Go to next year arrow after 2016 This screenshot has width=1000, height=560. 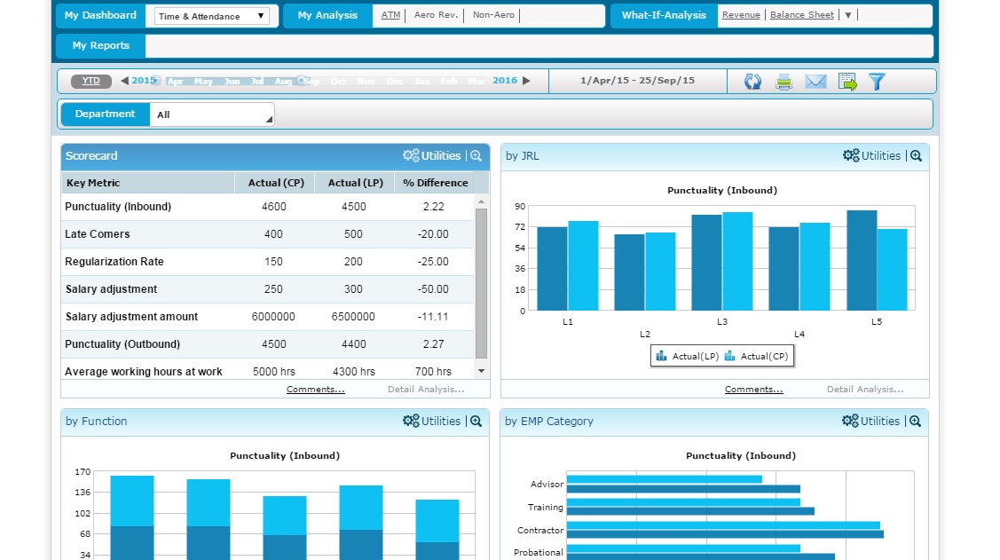[x=526, y=81]
